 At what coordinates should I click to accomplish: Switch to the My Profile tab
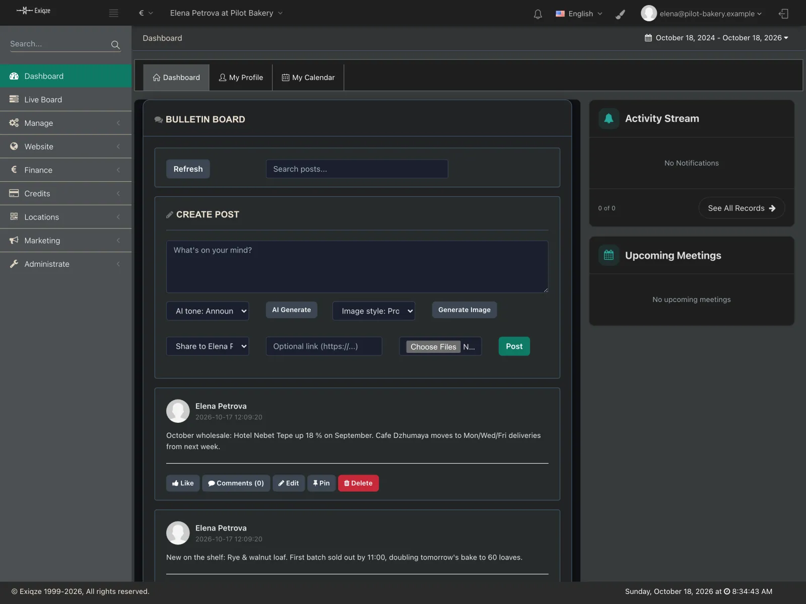pos(241,78)
